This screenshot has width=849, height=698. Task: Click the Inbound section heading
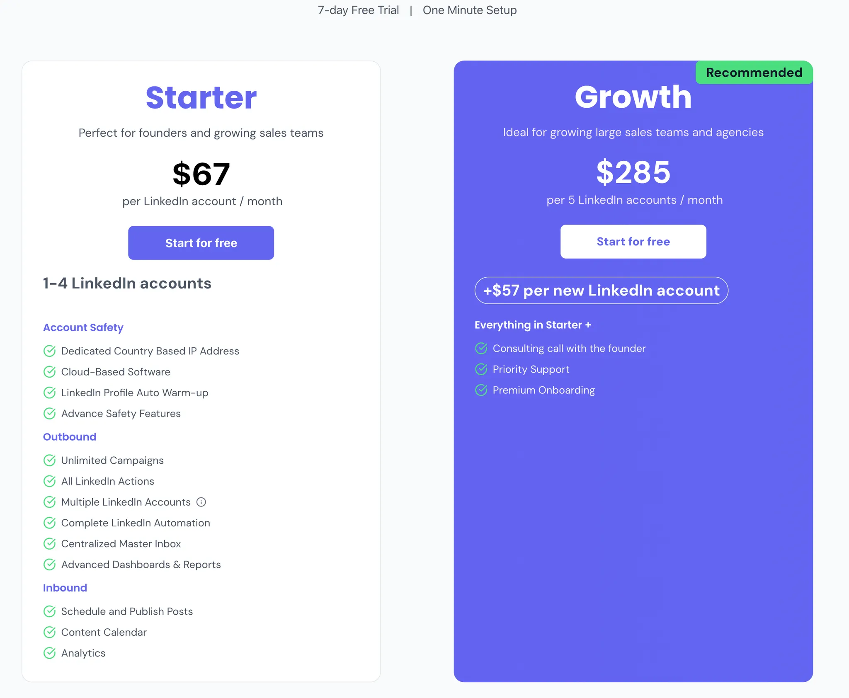[x=65, y=588]
